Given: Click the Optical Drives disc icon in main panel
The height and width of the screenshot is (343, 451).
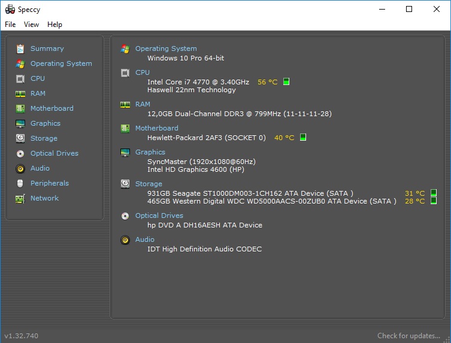Looking at the screenshot, I should coord(125,216).
